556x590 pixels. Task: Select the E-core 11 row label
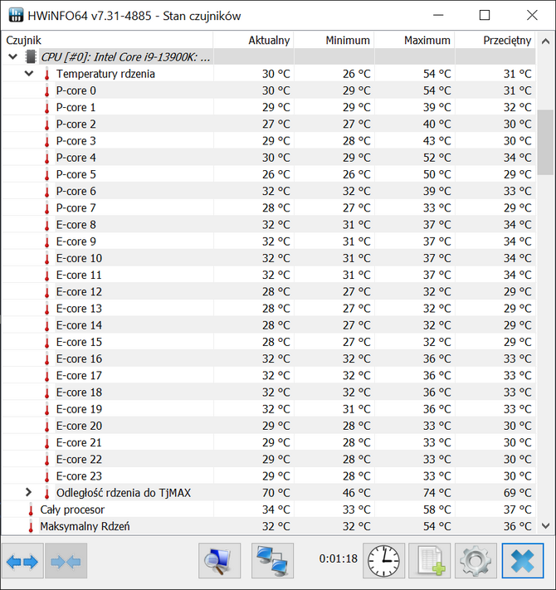pos(79,275)
